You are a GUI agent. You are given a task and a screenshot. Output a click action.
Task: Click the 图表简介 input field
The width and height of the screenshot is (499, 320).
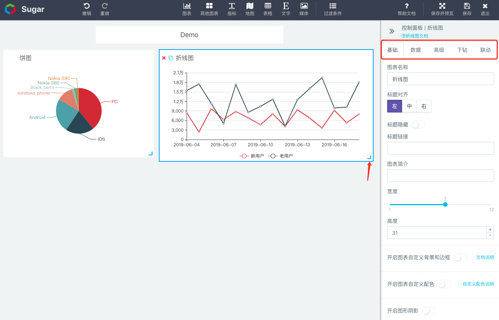[x=440, y=176]
